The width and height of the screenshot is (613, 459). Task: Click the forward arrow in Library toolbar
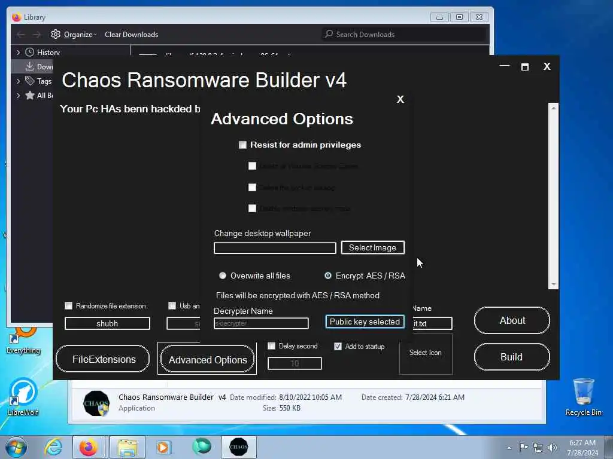pyautogui.click(x=37, y=35)
